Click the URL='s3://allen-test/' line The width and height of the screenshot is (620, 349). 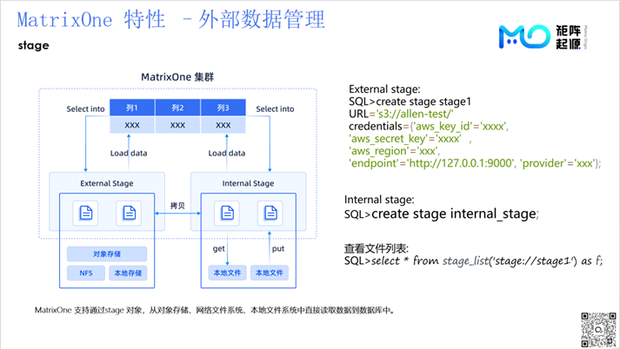pyautogui.click(x=401, y=114)
